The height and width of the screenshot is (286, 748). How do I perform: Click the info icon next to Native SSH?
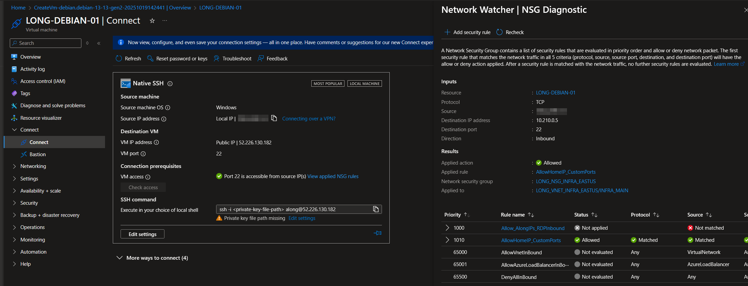tap(170, 84)
